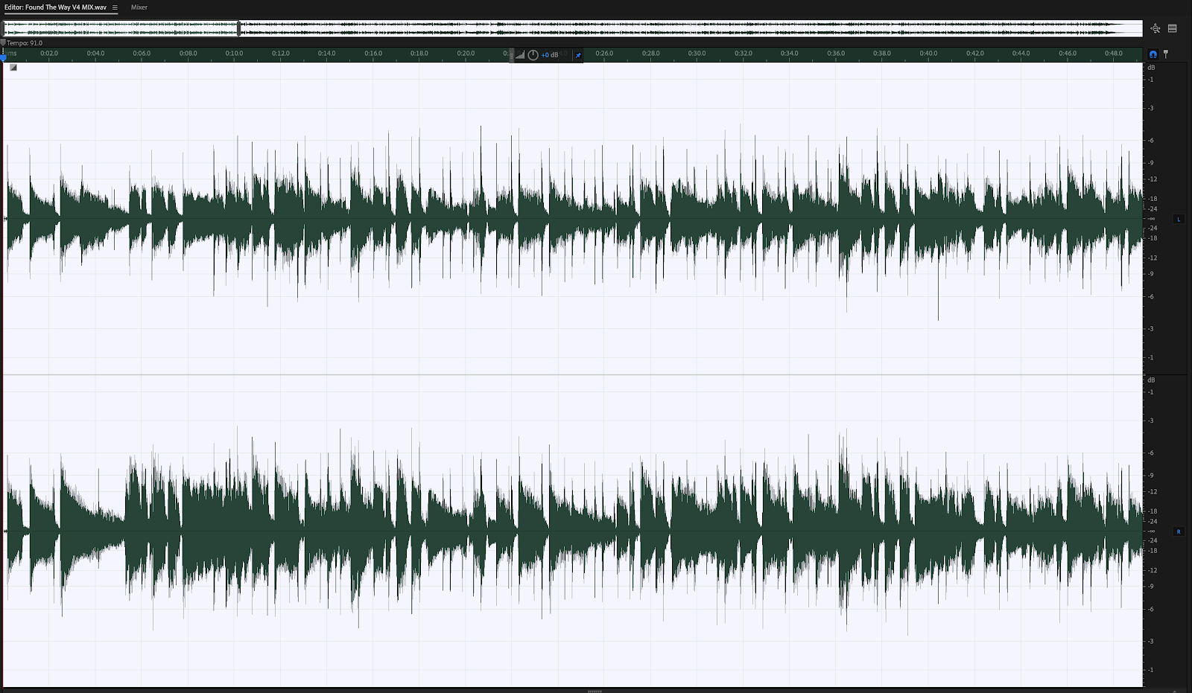This screenshot has width=1192, height=693.
Task: Click the T-pin icon next to the headphone icon
Action: pos(1165,54)
